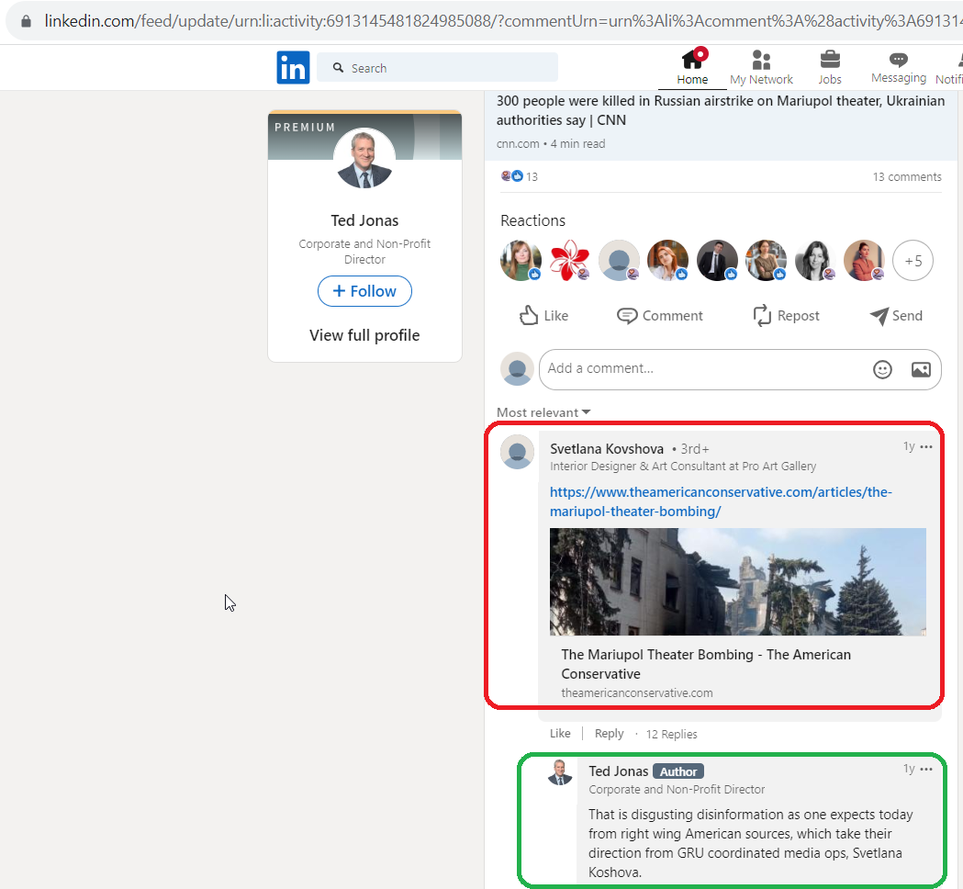The width and height of the screenshot is (963, 889).
Task: Click Ted Jonas profile photo in sidebar
Action: pos(364,158)
